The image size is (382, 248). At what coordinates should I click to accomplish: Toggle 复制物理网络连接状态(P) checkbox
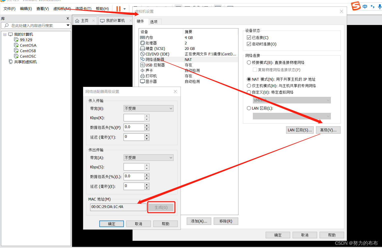255,70
